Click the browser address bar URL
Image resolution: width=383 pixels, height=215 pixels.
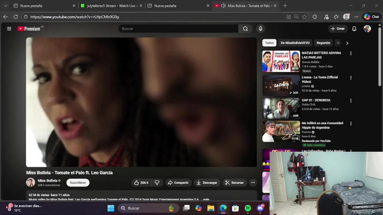(x=75, y=17)
